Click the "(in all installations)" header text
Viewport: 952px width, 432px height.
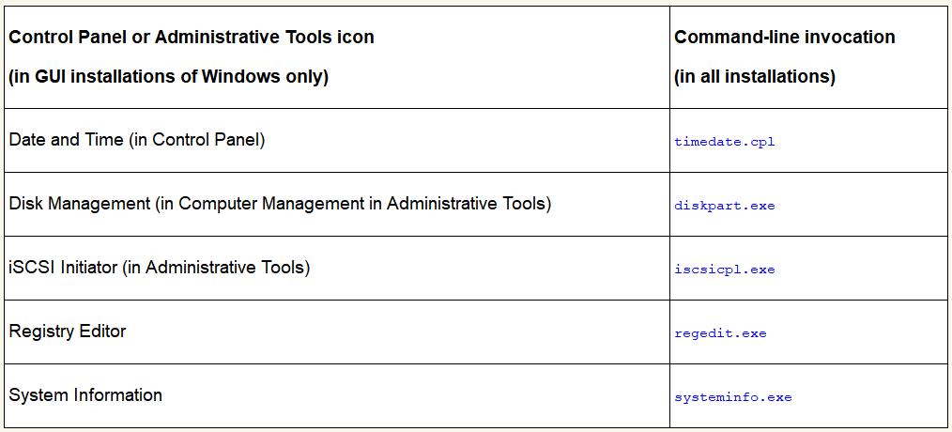point(754,77)
